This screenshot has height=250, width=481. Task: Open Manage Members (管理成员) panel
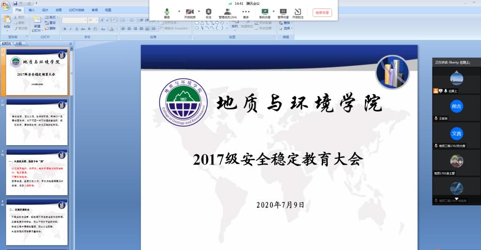[x=227, y=12]
